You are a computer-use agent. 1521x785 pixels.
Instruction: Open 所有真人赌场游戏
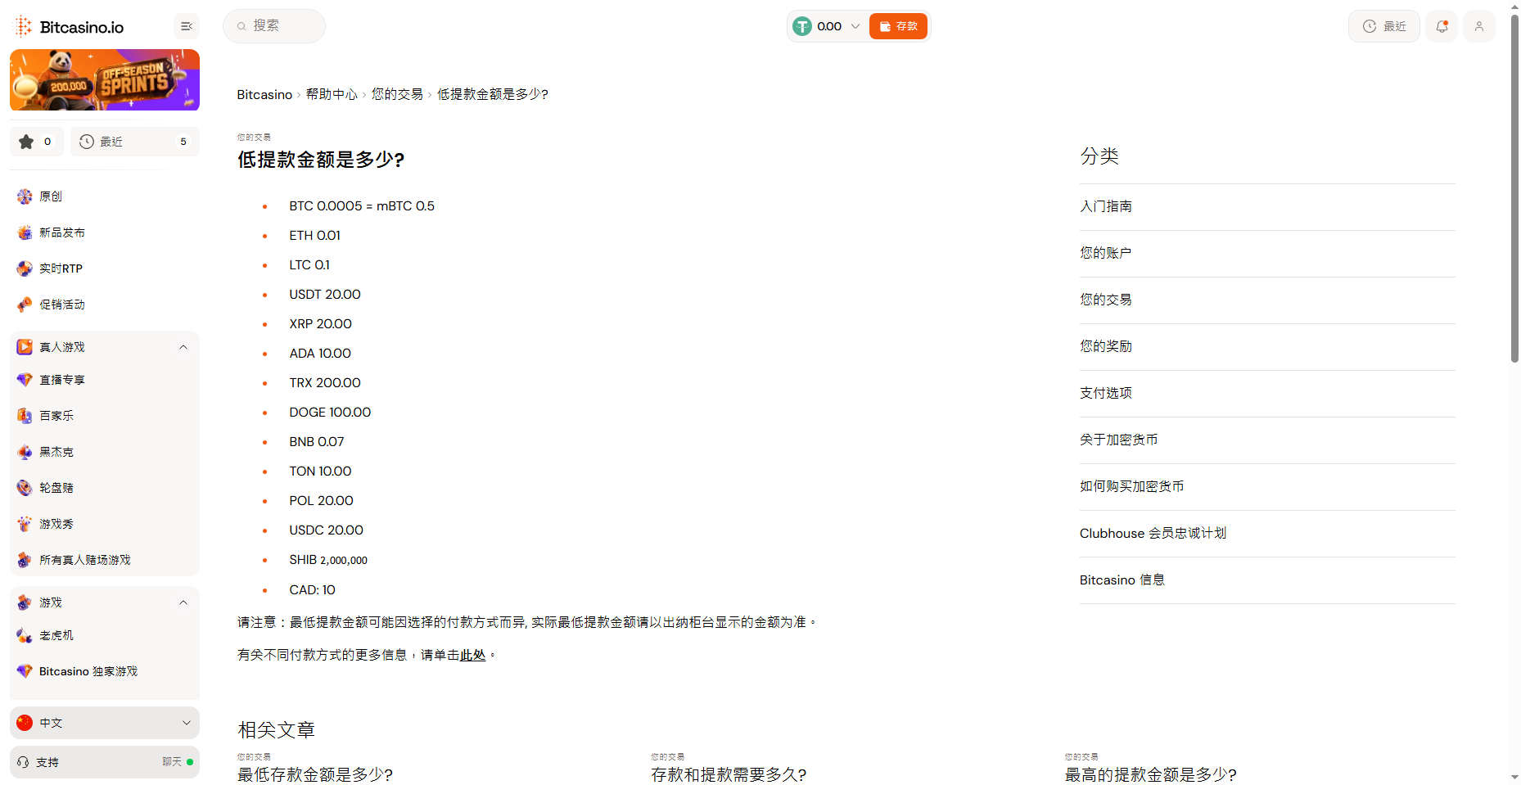(85, 560)
